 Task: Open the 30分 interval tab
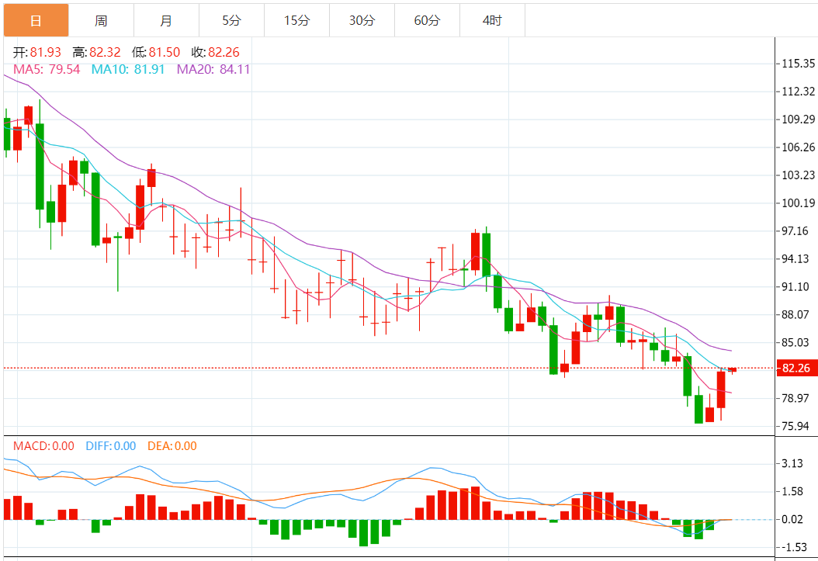[362, 20]
